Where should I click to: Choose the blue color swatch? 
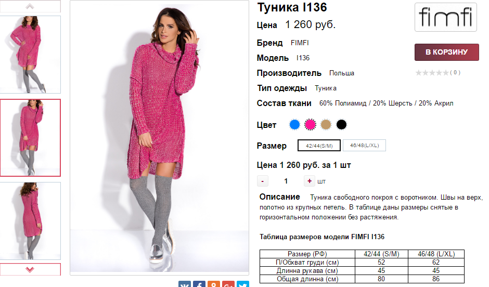pos(295,125)
